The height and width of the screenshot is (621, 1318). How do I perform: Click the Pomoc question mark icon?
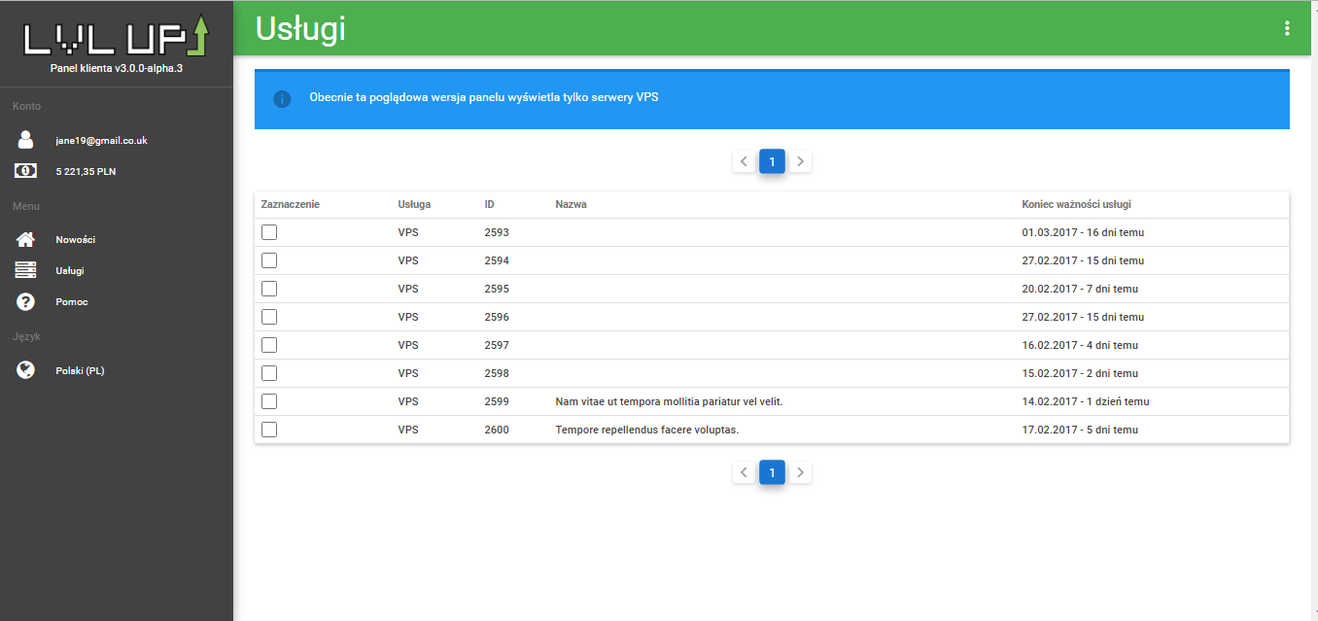click(26, 301)
